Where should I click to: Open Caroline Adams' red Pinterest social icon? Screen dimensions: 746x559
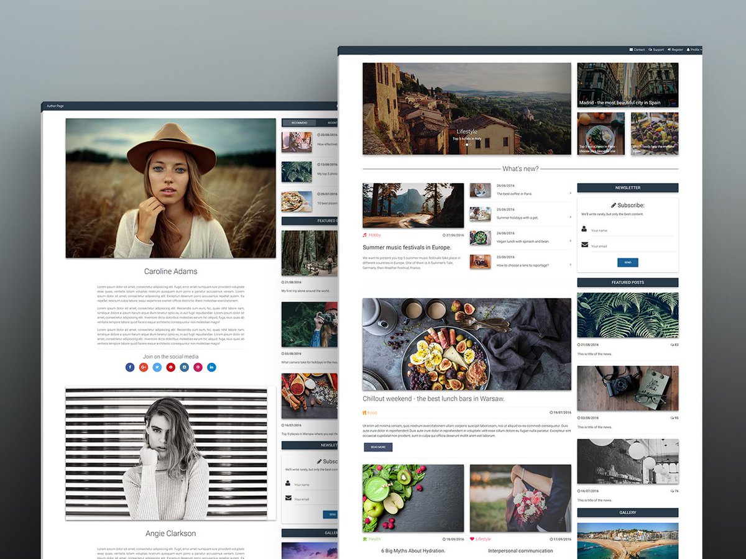tap(171, 367)
